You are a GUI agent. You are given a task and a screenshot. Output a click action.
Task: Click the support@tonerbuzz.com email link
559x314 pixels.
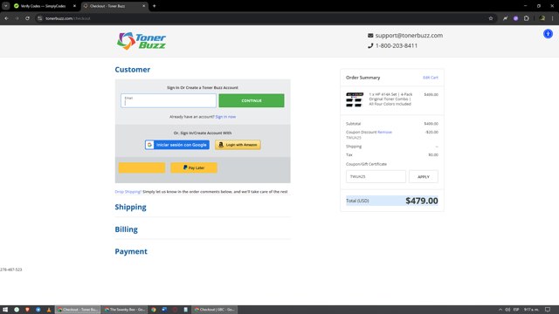tap(409, 35)
